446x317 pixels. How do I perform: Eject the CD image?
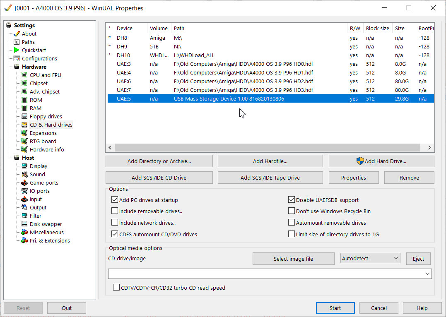tap(418, 259)
